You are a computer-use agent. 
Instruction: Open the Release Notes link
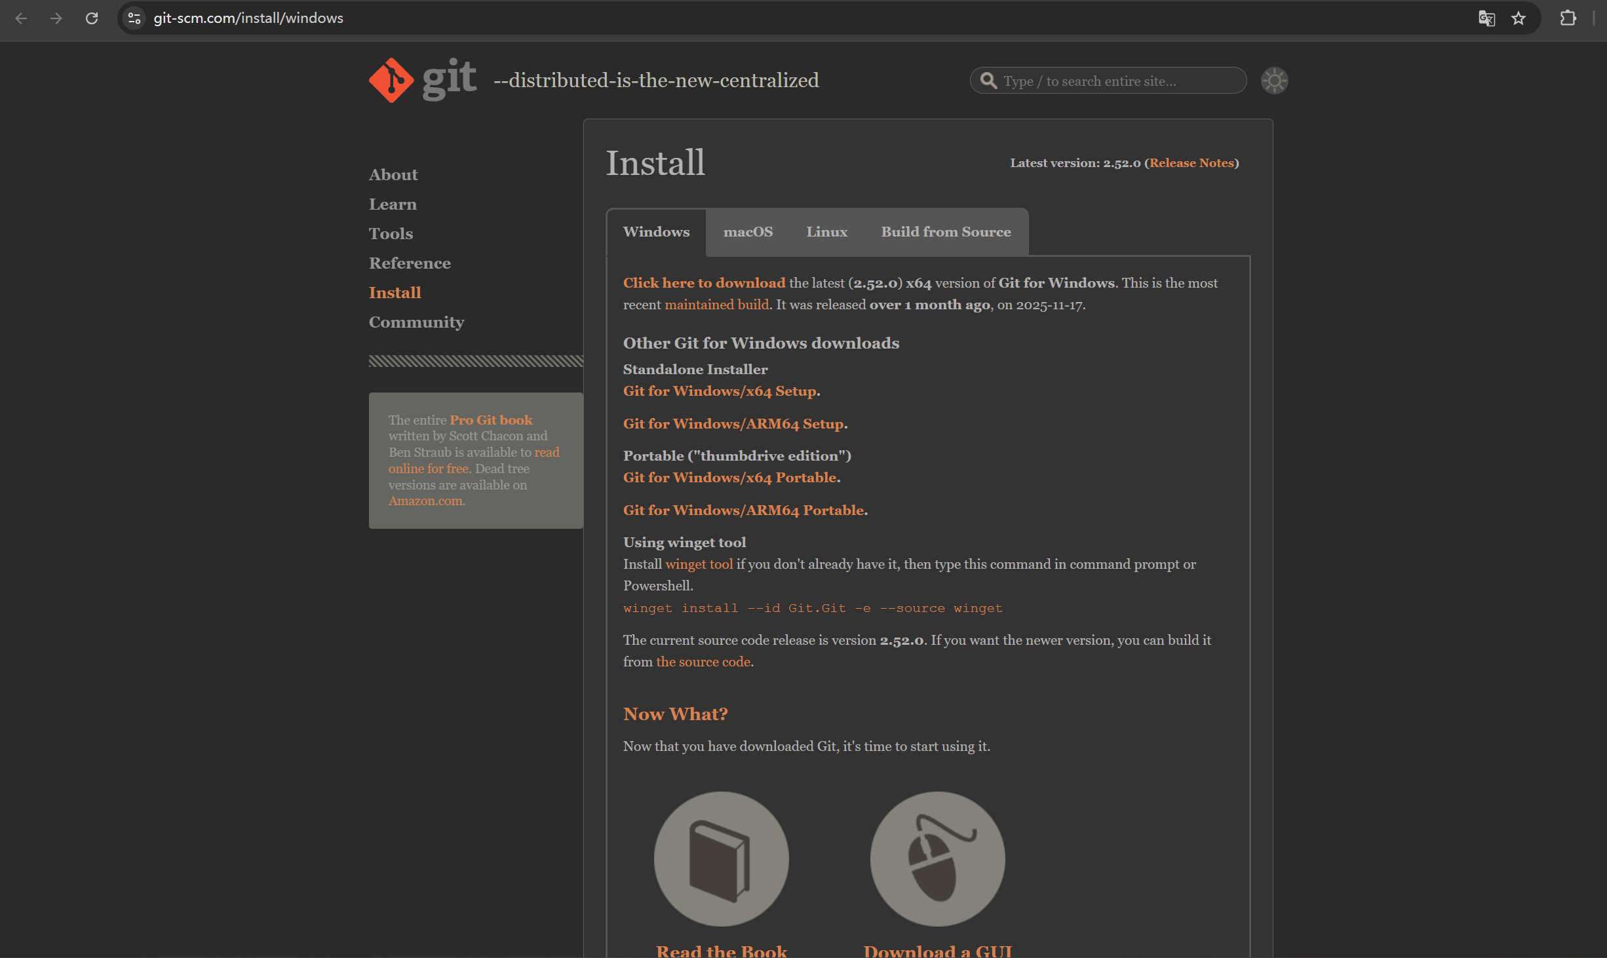point(1191,163)
